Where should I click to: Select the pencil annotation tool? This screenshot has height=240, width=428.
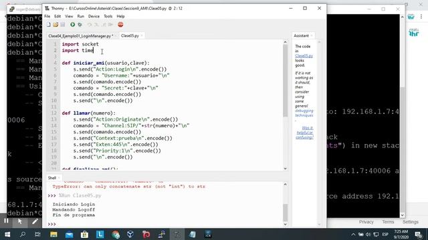pyautogui.click(x=35, y=221)
